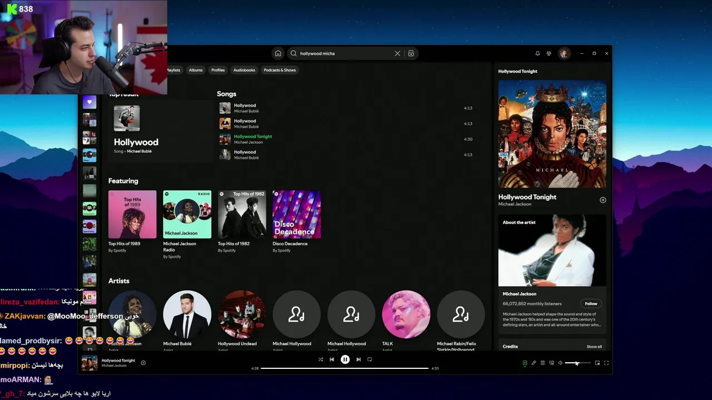712x400 pixels.
Task: Go to Spotify Home via house icon
Action: [278, 53]
